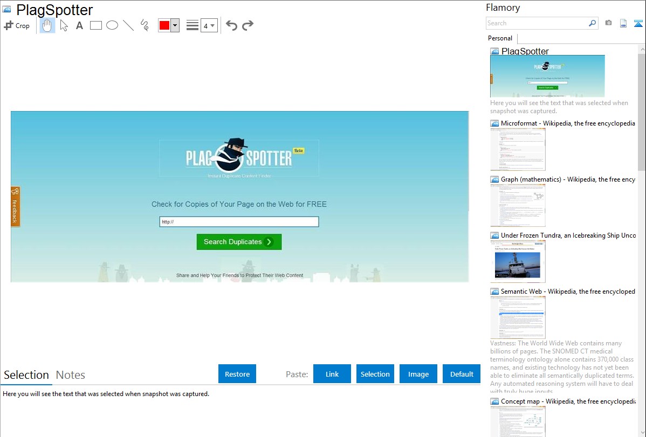Open the Microformat Wikipedia snapshot thumbnail
The width and height of the screenshot is (646, 437).
tap(518, 149)
